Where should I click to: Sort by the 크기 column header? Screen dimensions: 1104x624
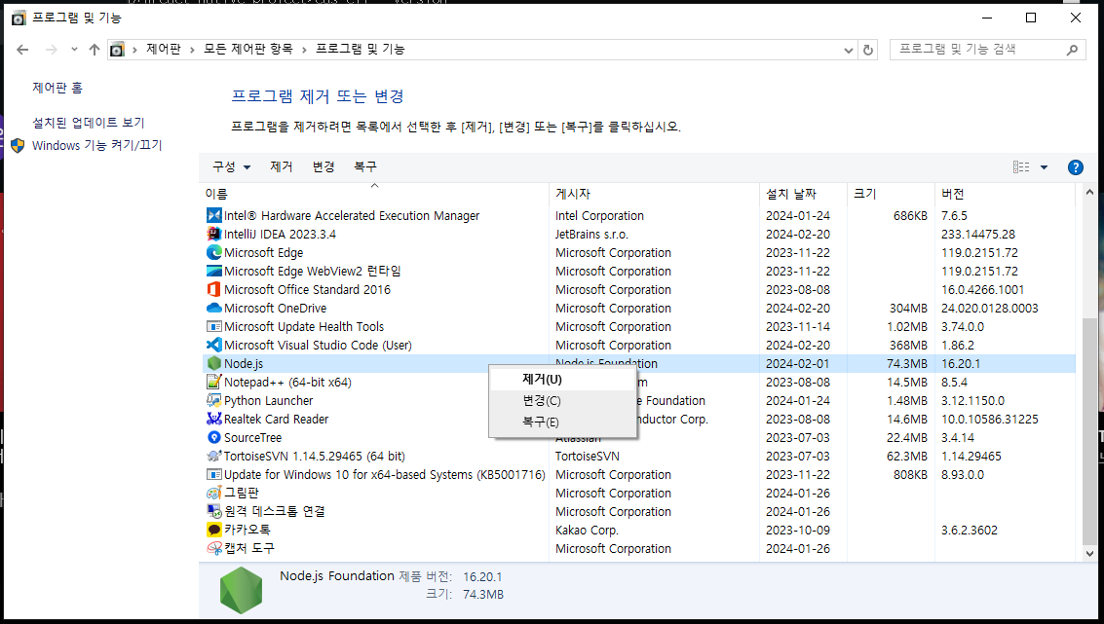pos(891,194)
